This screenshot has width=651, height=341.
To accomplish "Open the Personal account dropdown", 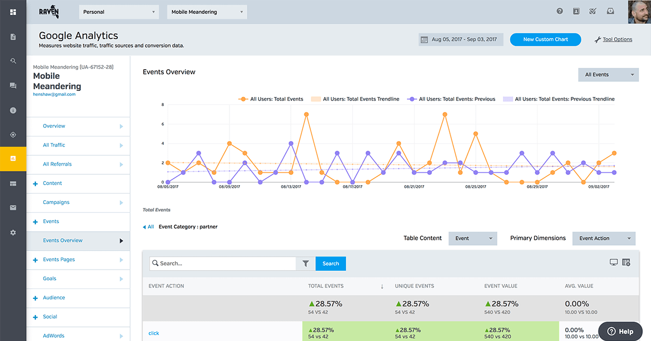I will coord(118,11).
